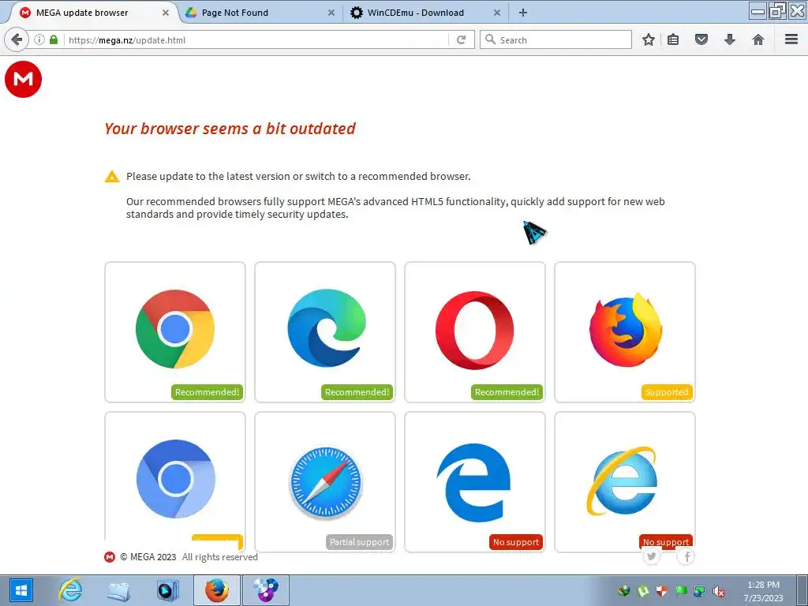Reload the page with the refresh icon
The width and height of the screenshot is (808, 606).
click(461, 39)
